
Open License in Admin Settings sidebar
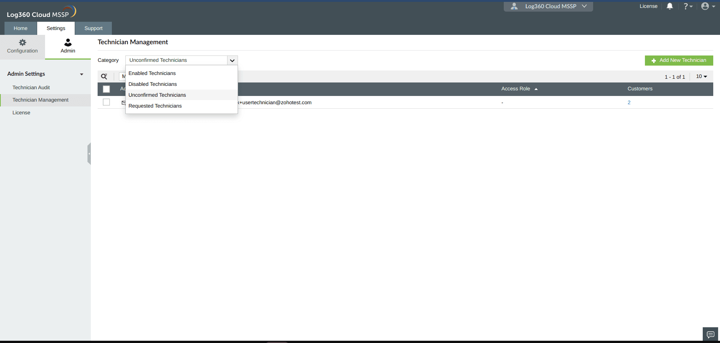pos(21,112)
